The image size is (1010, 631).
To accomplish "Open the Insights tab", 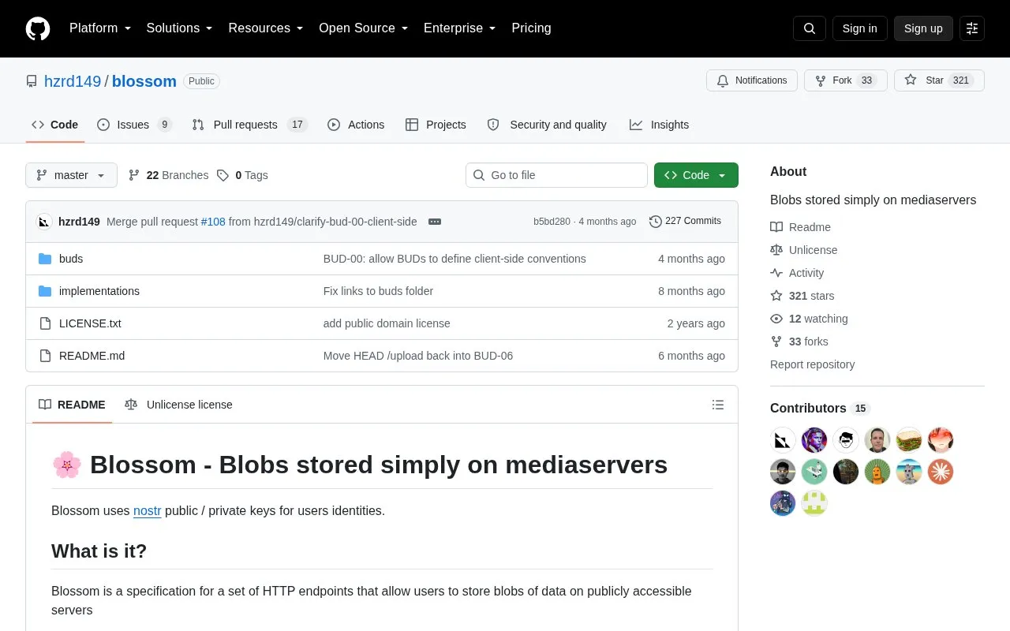I will pyautogui.click(x=659, y=125).
